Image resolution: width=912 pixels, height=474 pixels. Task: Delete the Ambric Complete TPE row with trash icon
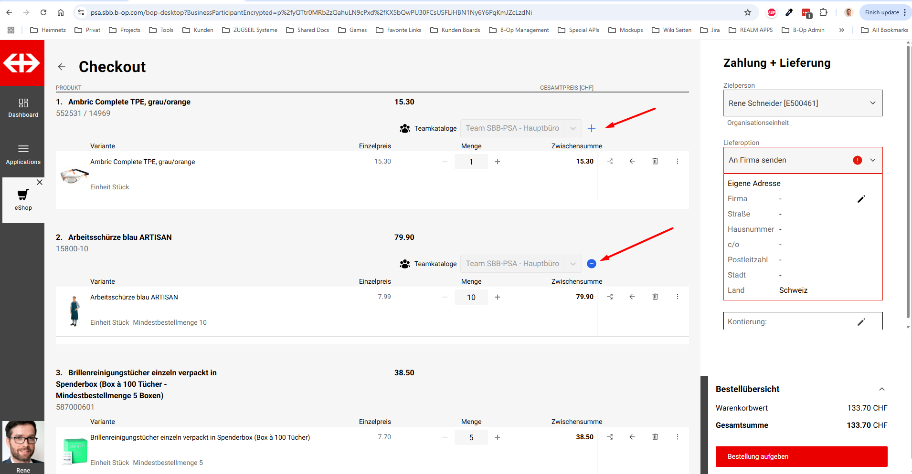tap(655, 162)
